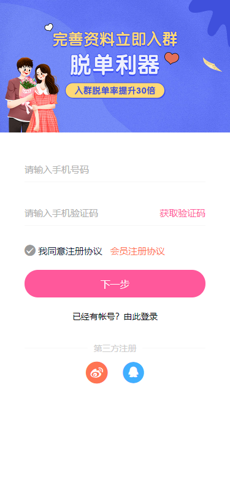Viewport: 230px width, 498px height.
Task: Click the 脱单利器 banner title
Action: point(115,65)
